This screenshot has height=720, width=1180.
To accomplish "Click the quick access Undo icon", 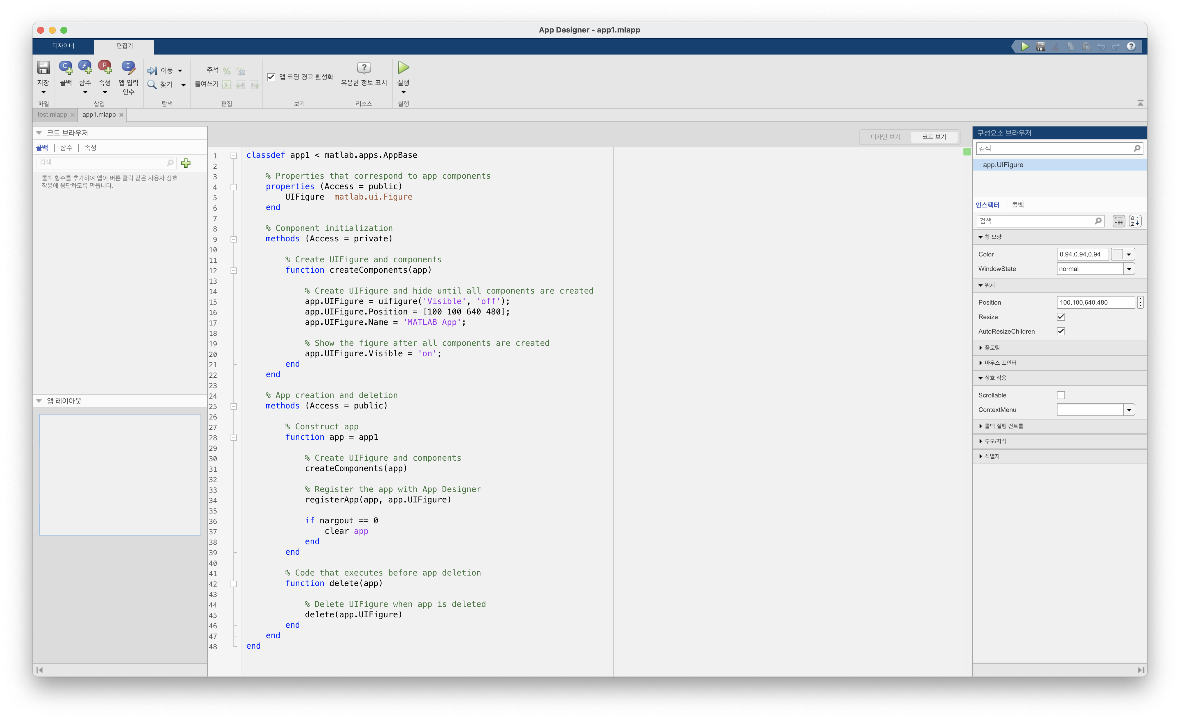I will pyautogui.click(x=1101, y=46).
